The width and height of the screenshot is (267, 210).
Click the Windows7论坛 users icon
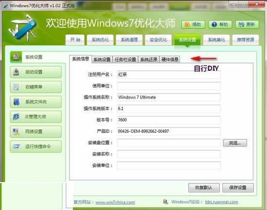click(x=165, y=202)
